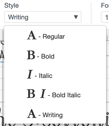The height and width of the screenshot is (126, 109).
Task: Click the Writing text in Style box
Action: coord(18,17)
